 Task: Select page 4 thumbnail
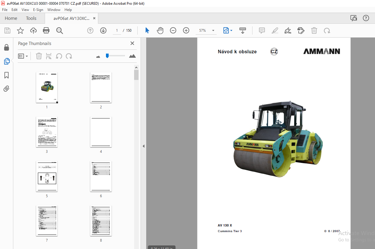pyautogui.click(x=101, y=132)
